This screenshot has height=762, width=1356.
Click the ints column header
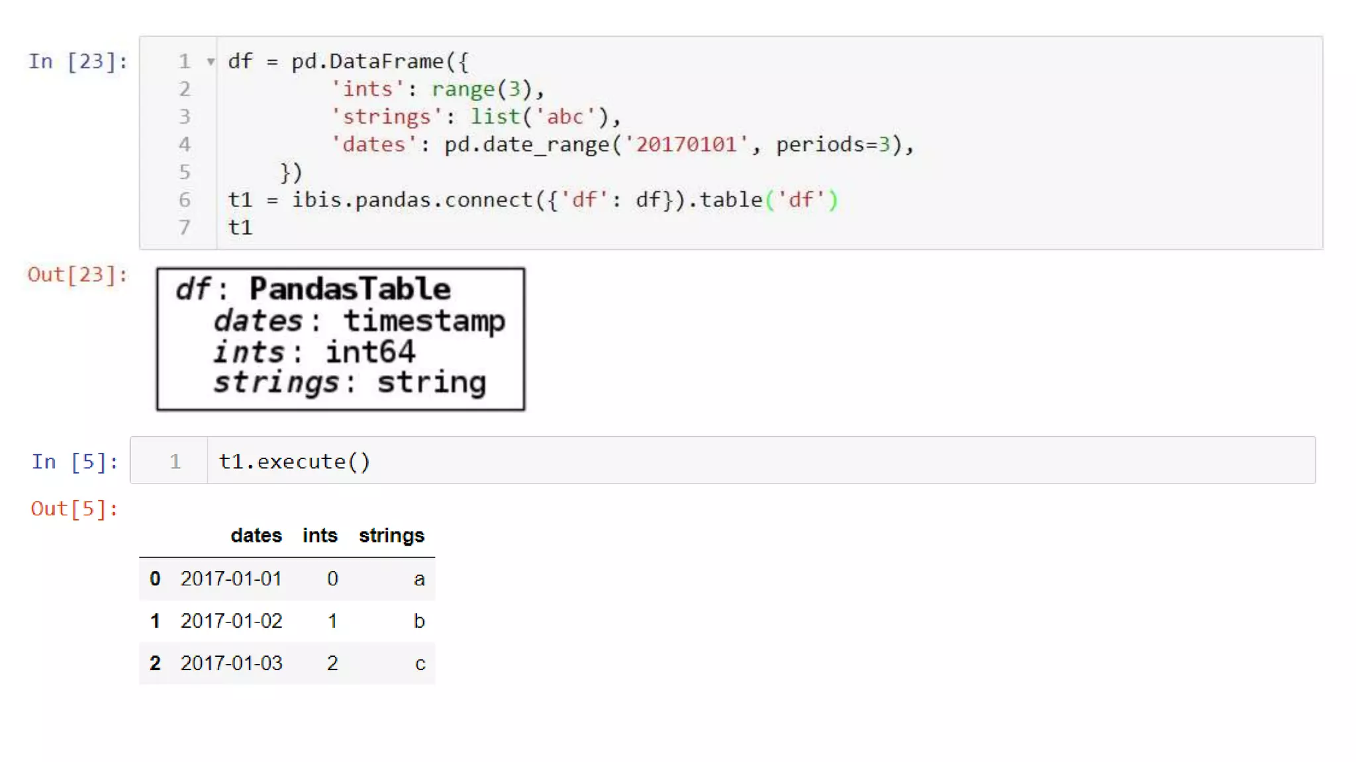(x=320, y=535)
